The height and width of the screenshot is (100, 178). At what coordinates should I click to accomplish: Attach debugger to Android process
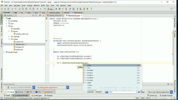tap(66, 9)
